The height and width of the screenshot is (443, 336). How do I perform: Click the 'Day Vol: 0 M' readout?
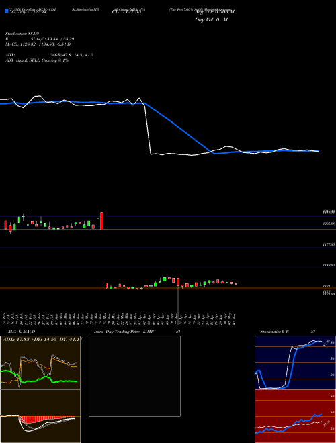click(211, 20)
